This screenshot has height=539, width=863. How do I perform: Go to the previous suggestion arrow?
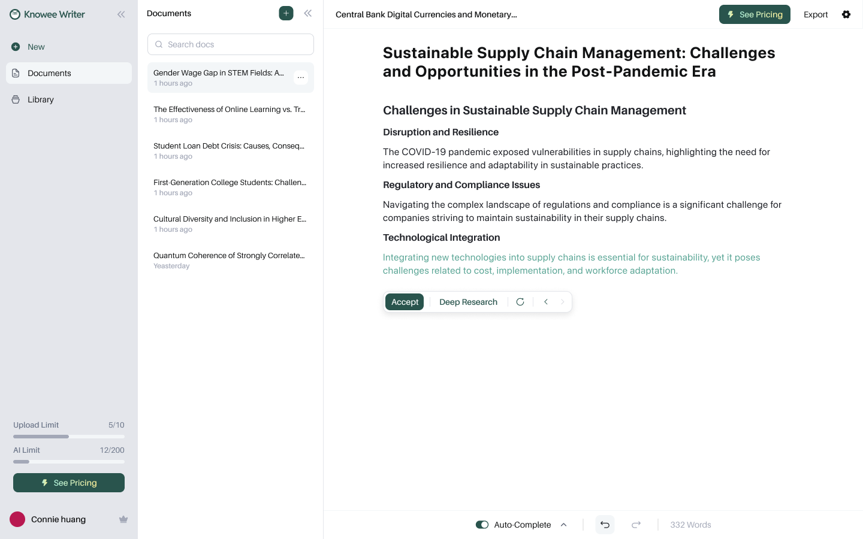point(546,302)
